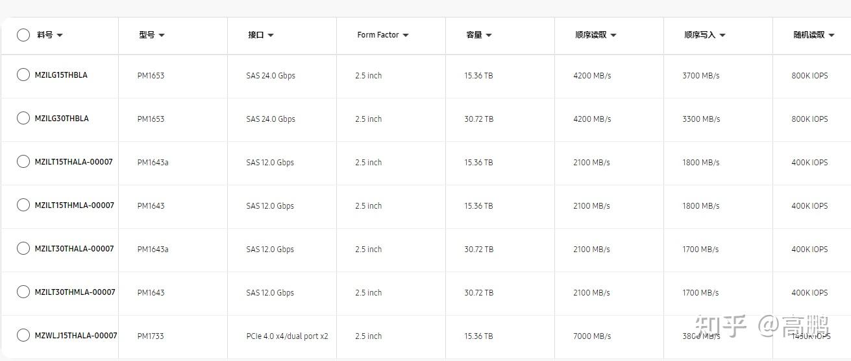Screen dimensions: 851x361
Task: Select radio button for MZILT15THMLA-00007
Action: [x=23, y=205]
